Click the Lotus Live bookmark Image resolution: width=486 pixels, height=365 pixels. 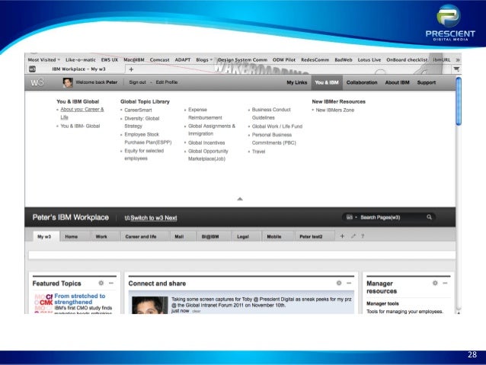369,60
